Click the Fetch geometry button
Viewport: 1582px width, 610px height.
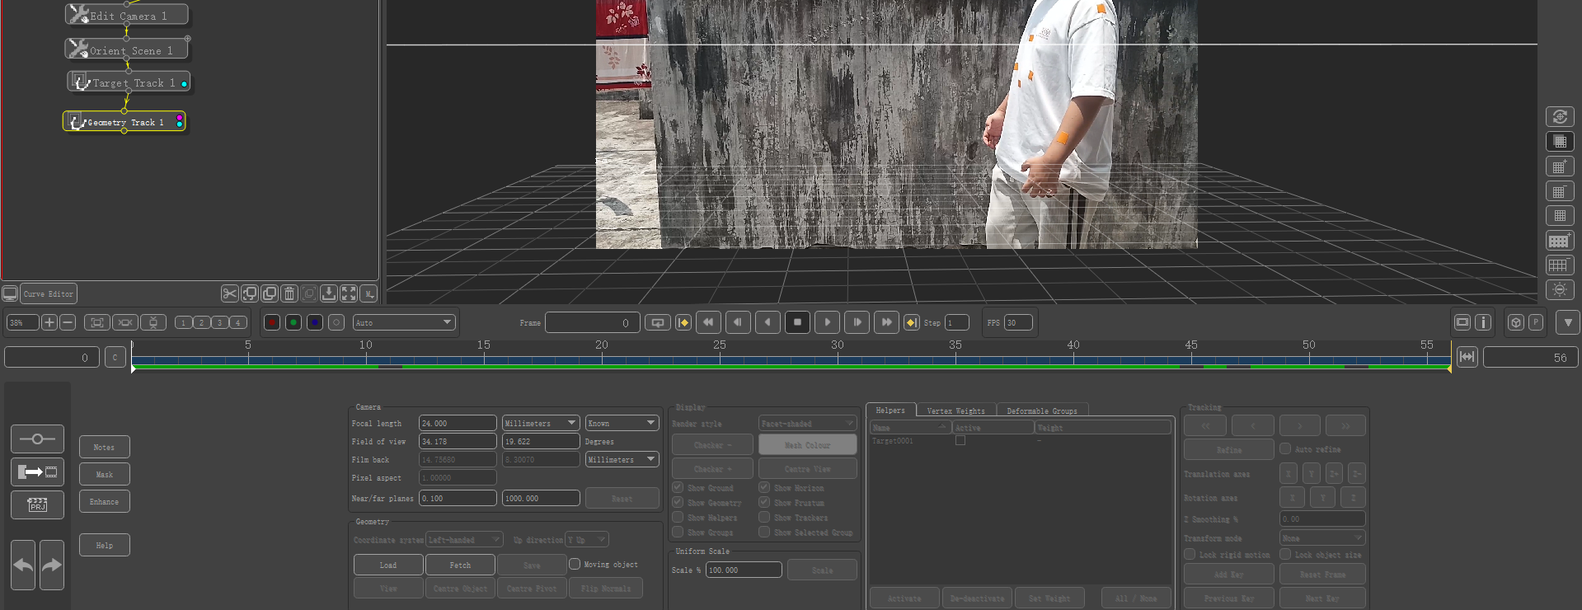pyautogui.click(x=460, y=565)
